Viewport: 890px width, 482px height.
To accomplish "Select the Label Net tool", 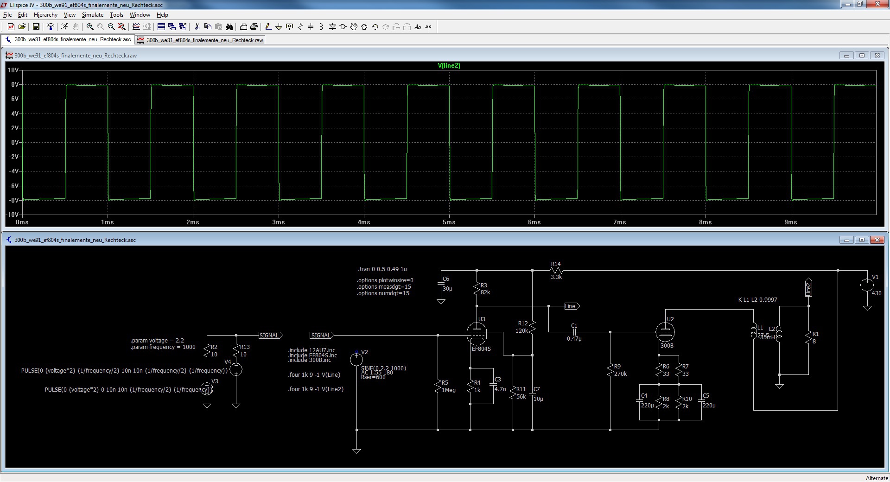I will click(x=289, y=27).
